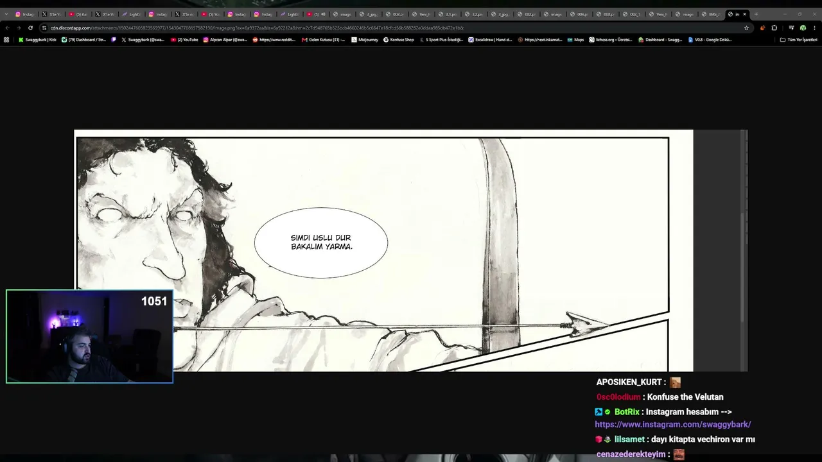Open the (2) YouTube bookmark
This screenshot has width=822, height=462.
click(184, 40)
